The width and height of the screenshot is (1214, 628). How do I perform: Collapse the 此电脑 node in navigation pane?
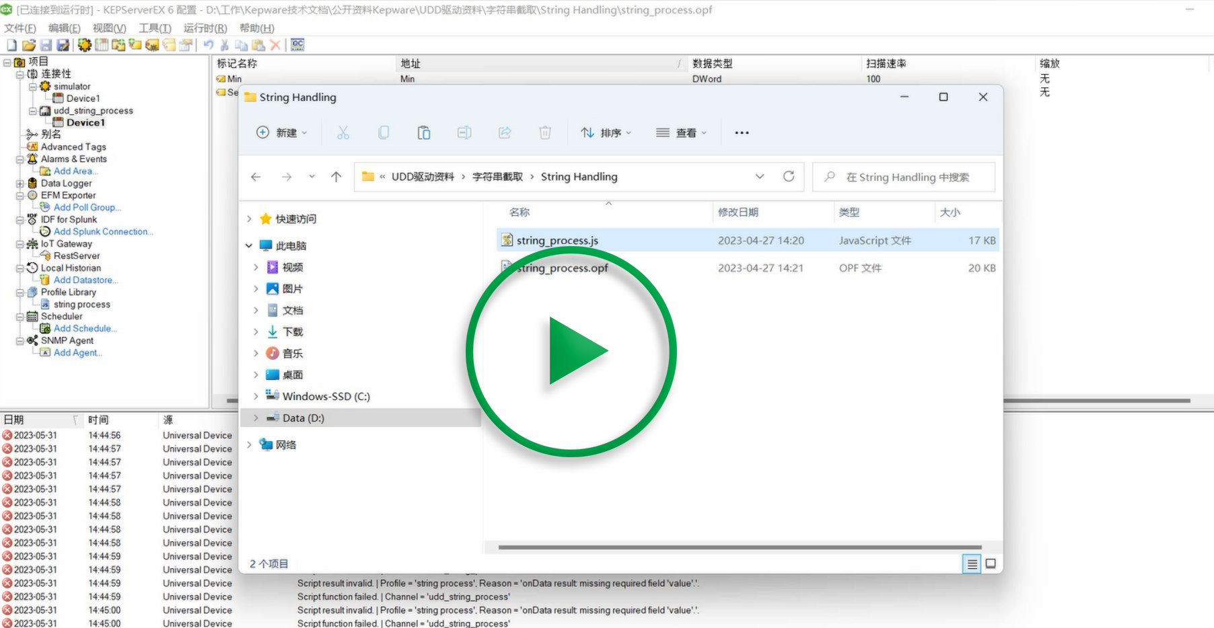[x=249, y=246]
